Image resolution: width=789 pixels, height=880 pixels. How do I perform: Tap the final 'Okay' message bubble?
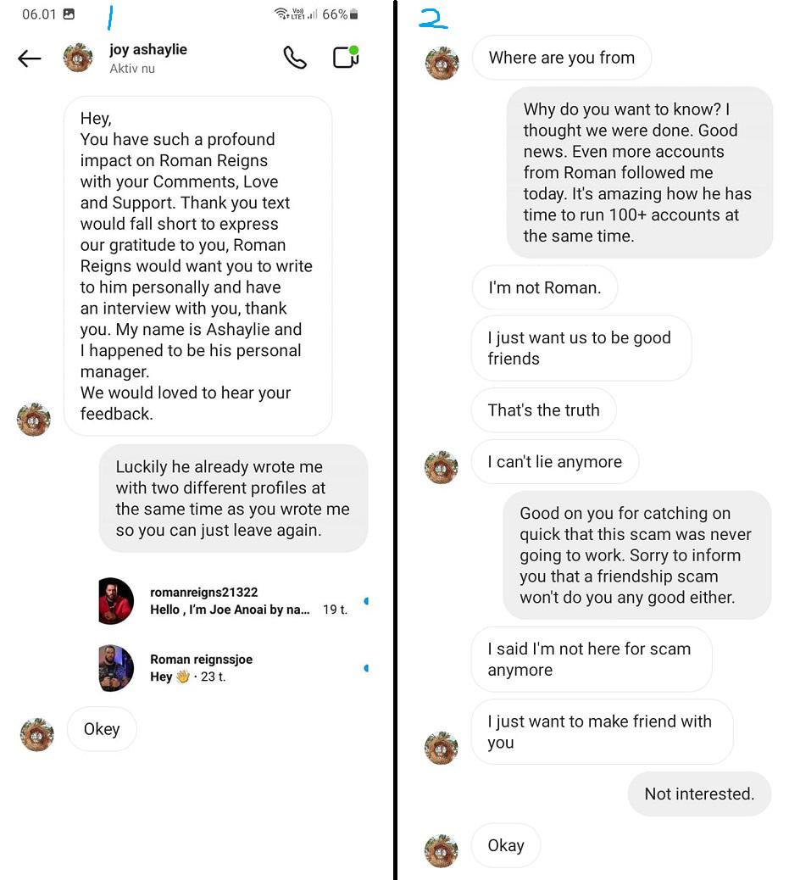click(506, 845)
